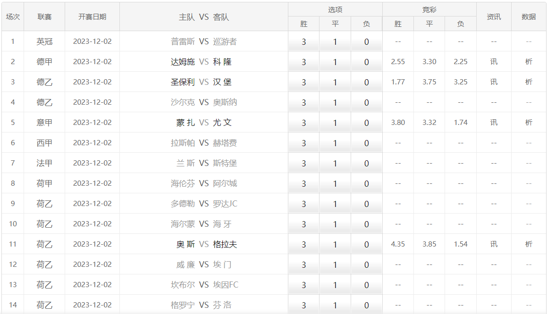547x314 pixels.
Task: Click odds value 2.55 for 达姆施 win
Action: tap(398, 62)
